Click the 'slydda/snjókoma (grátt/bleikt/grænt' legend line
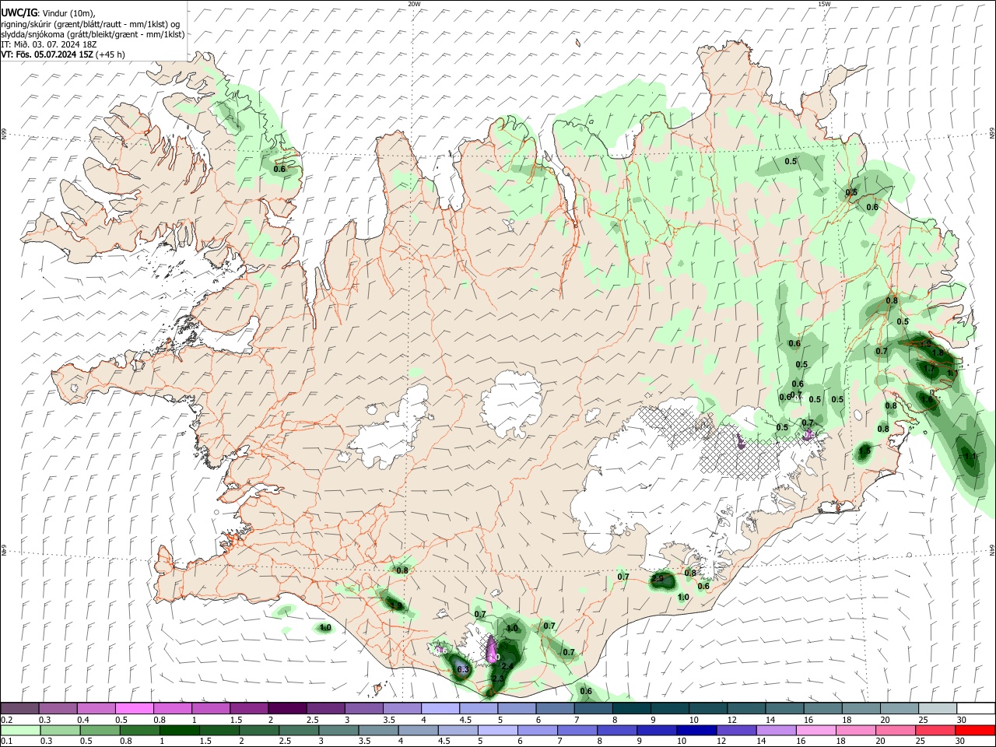Screen dimensions: 996x747 93,34
